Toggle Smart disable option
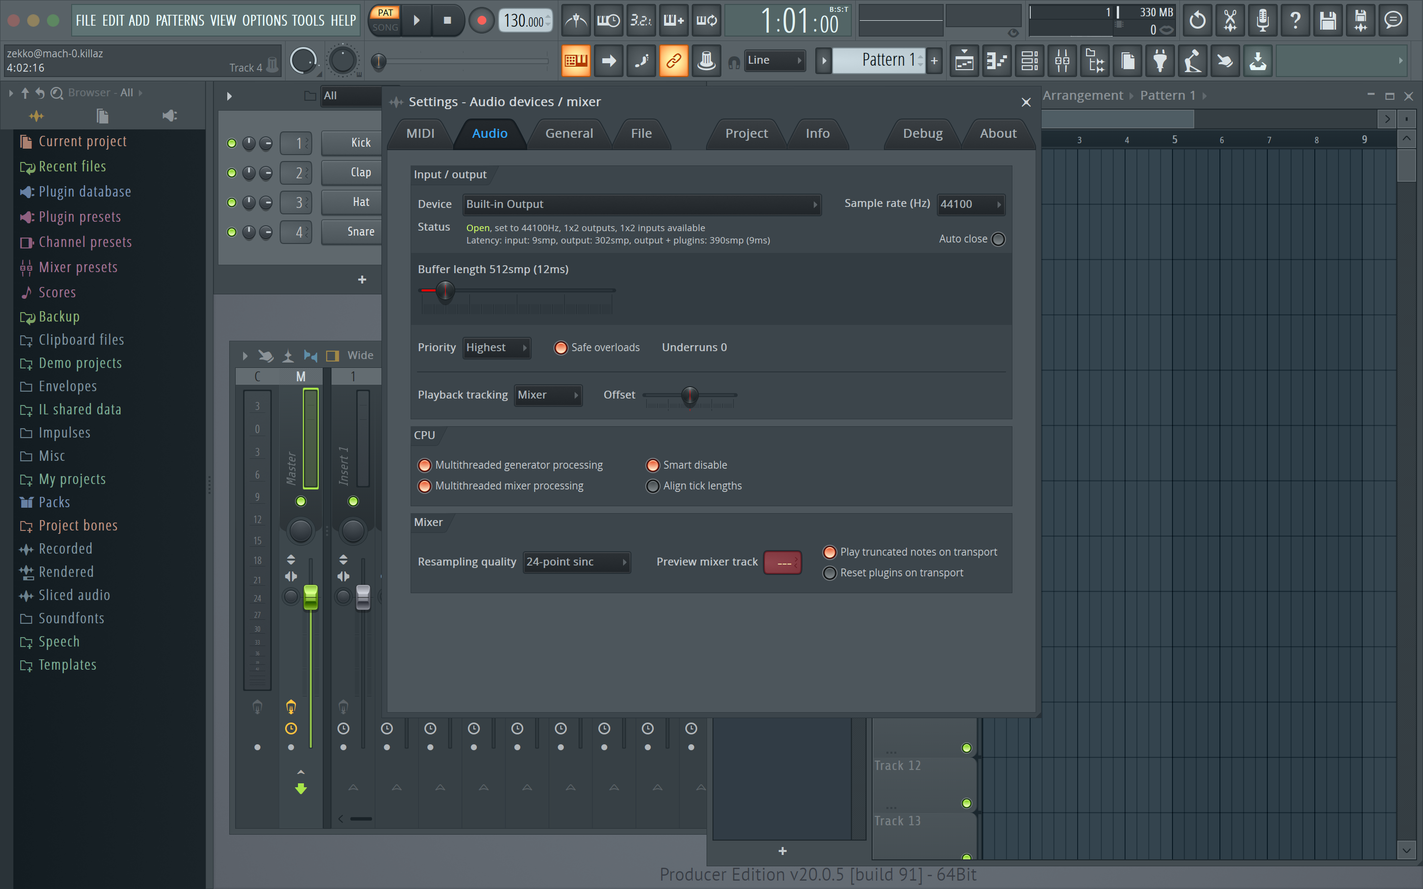The image size is (1423, 889). tap(653, 466)
